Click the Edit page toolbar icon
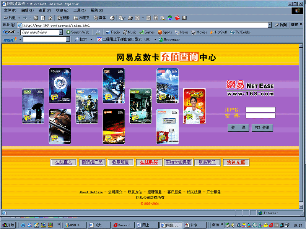 coord(138,18)
